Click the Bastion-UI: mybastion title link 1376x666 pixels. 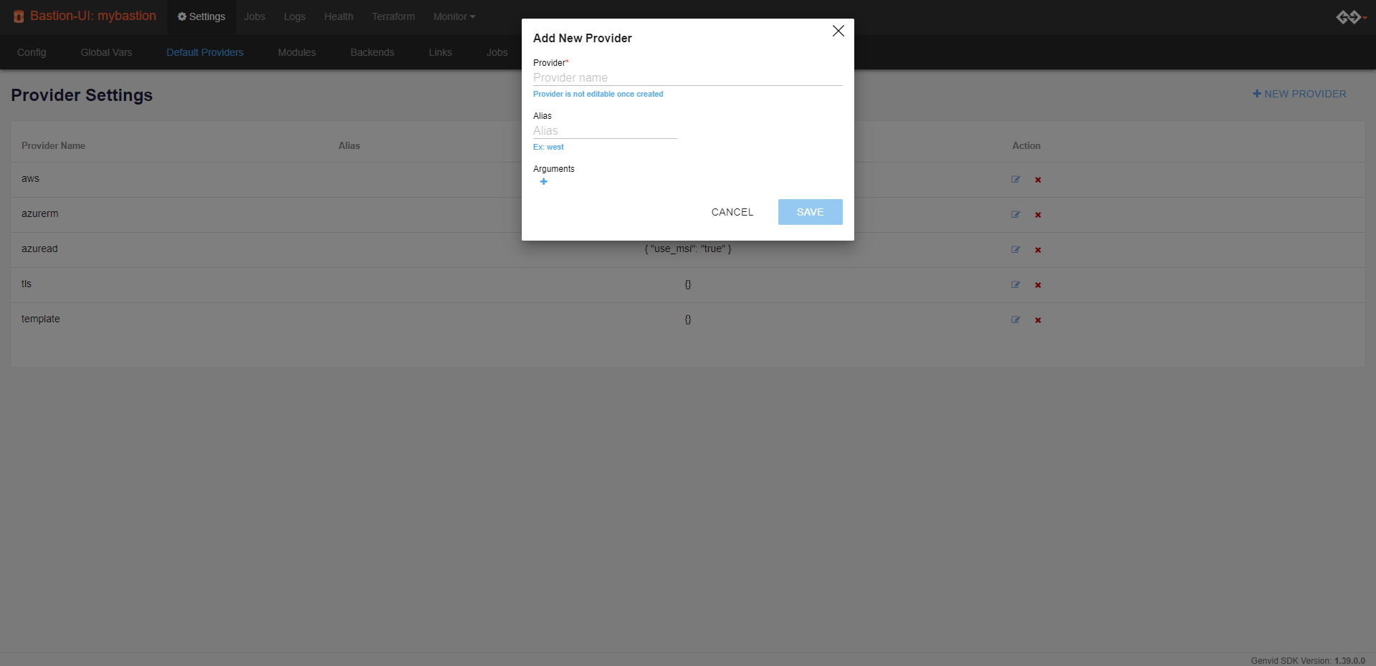(93, 16)
